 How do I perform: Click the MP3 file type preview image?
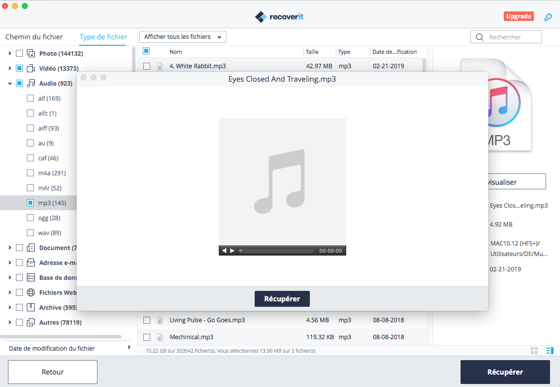pos(510,105)
